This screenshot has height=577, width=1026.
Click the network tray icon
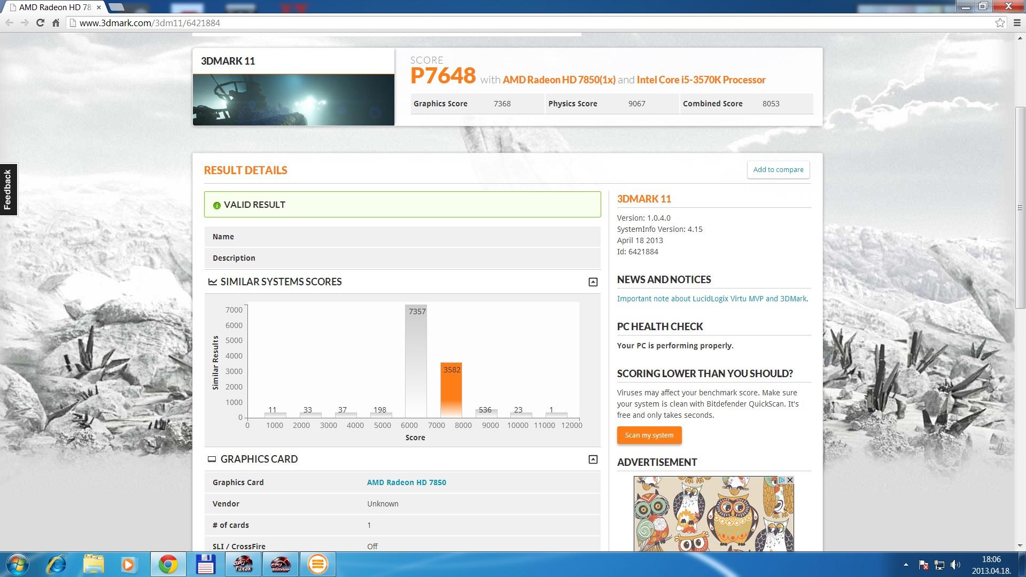tap(939, 565)
